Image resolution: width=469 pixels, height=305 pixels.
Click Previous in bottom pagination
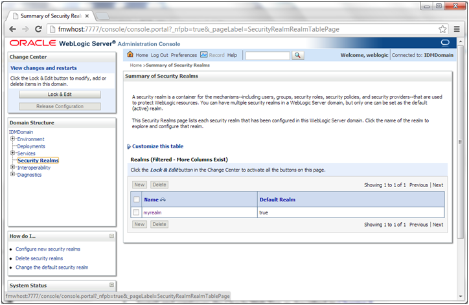(x=418, y=225)
